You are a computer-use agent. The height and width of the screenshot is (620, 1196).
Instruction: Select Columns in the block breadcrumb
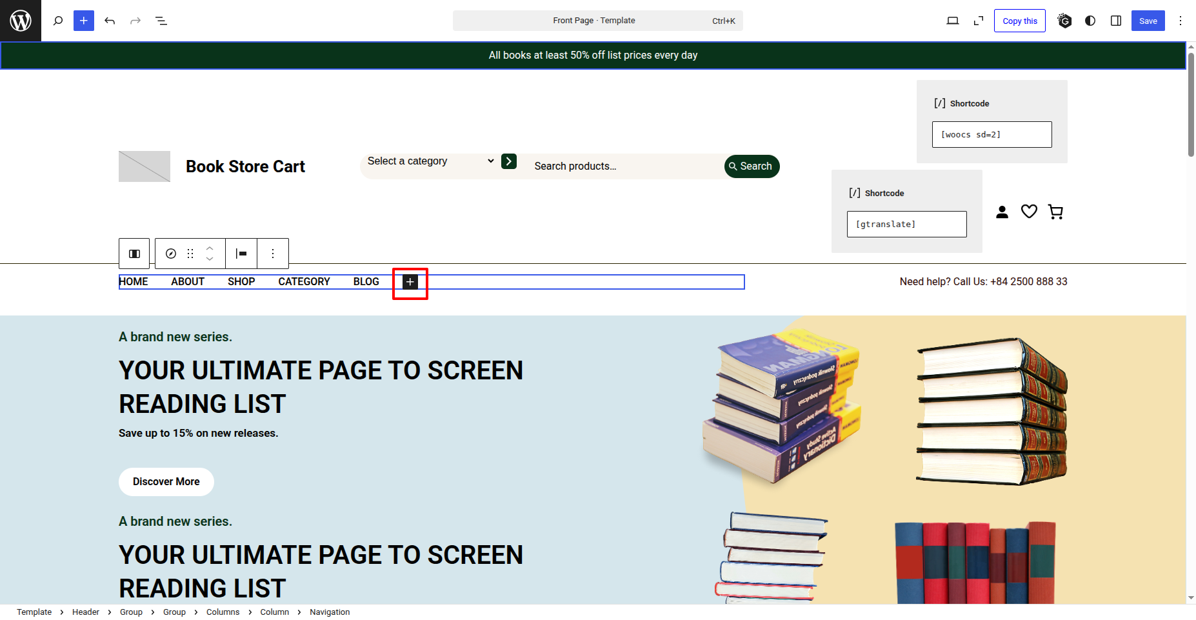point(223,612)
